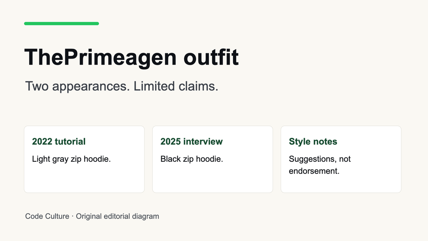Select the Original editorial diagram footer text

117,216
